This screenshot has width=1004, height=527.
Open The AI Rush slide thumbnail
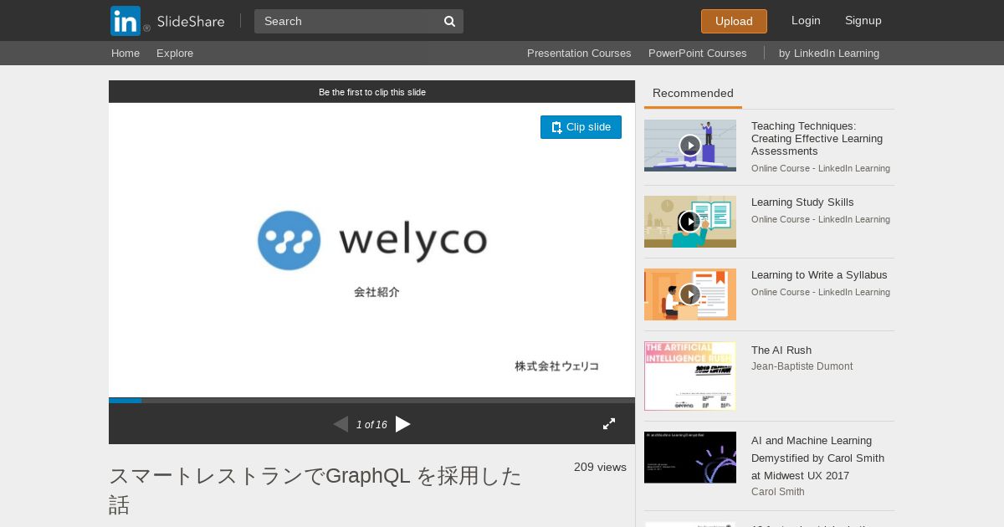pos(690,376)
